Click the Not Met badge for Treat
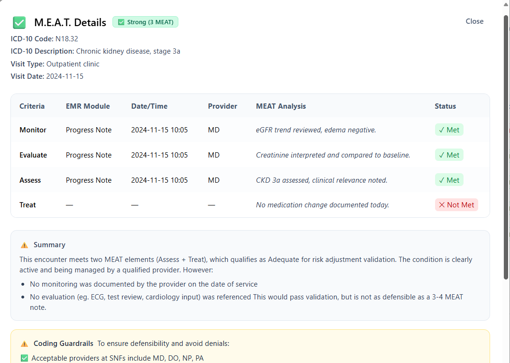The image size is (510, 363). [456, 205]
